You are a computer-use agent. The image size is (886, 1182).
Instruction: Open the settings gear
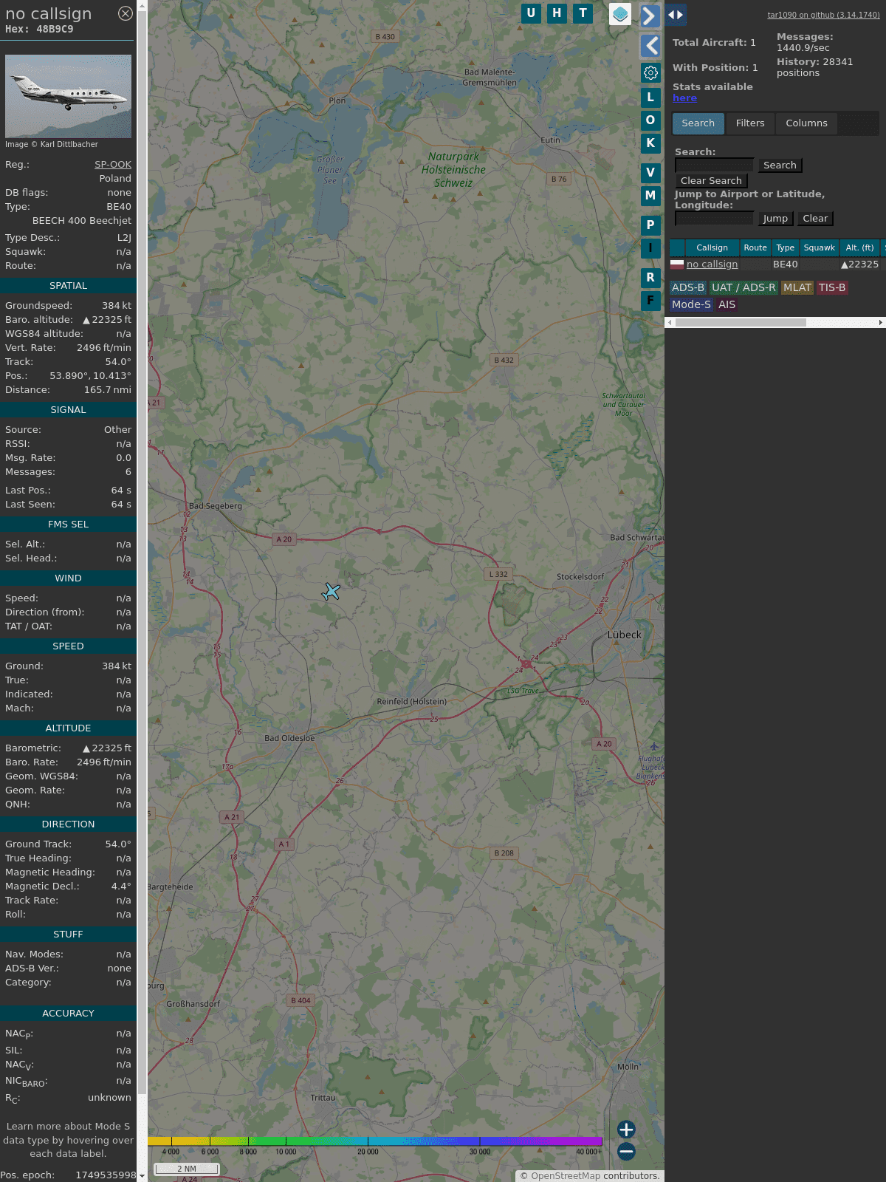(650, 72)
